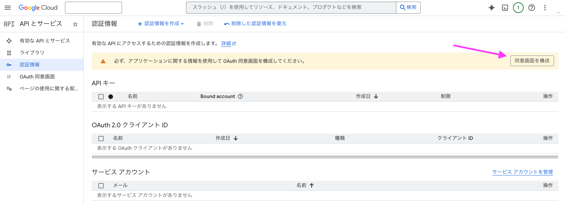Open the help question mark icon
This screenshot has width=565, height=205.
click(x=532, y=8)
